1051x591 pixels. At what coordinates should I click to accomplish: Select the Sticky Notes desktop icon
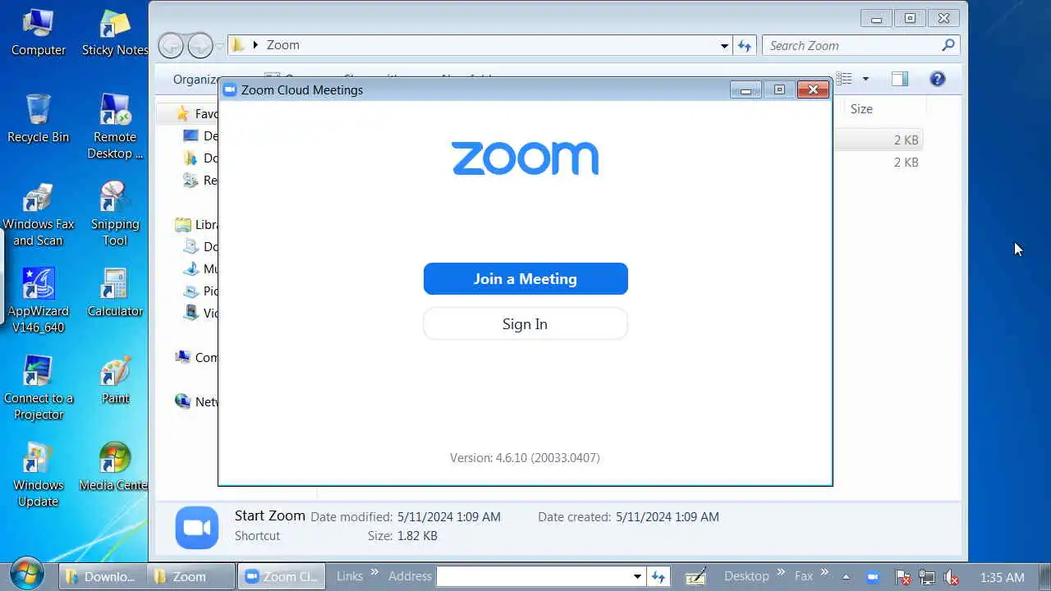coord(115,33)
